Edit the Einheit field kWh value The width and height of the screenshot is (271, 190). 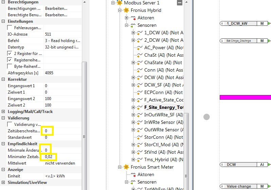click(62, 176)
